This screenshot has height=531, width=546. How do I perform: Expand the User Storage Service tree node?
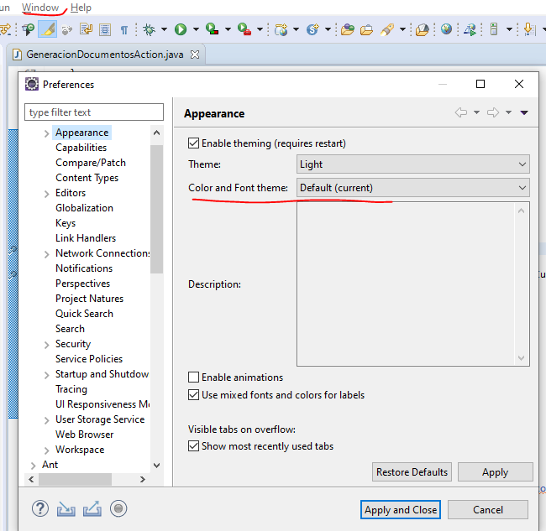47,420
